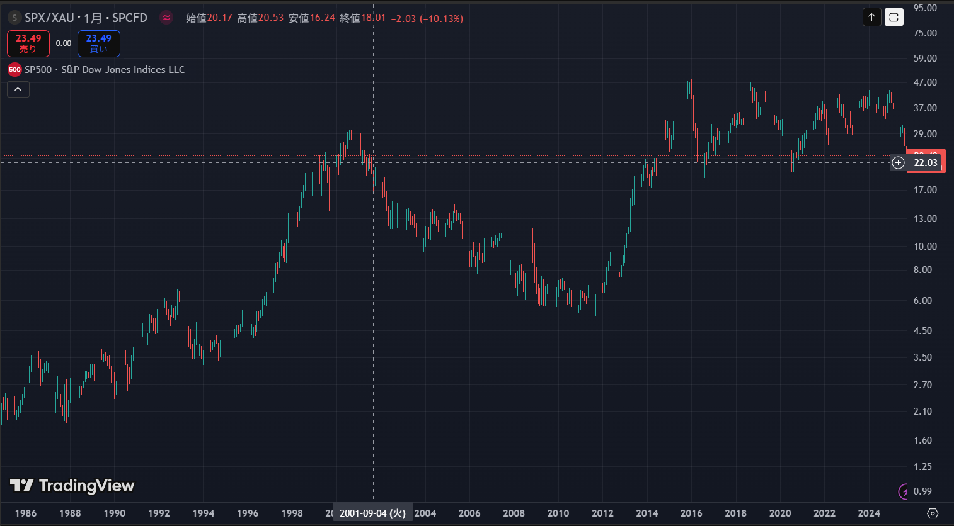Click the 2014 year on time axis
Viewport: 954px width, 526px height.
coord(647,513)
